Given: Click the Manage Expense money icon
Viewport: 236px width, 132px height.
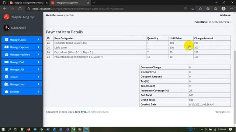Looking at the screenshot, I should [x=7, y=47].
